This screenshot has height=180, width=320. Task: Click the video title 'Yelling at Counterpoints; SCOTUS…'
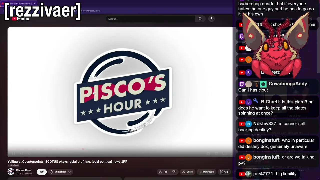(x=67, y=162)
